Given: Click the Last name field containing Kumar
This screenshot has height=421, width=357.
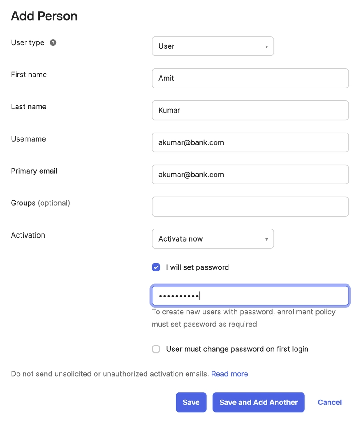Looking at the screenshot, I should pyautogui.click(x=250, y=110).
